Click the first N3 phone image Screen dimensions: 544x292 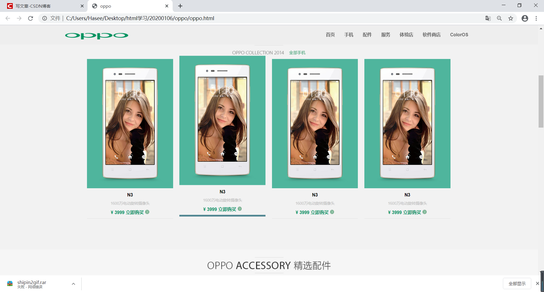click(x=130, y=124)
